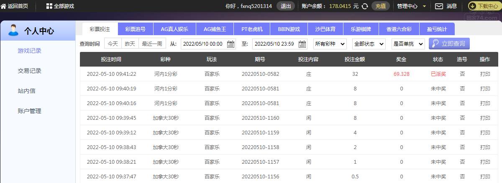The height and width of the screenshot is (183, 502).
Task: Click the start date input field
Action: (204, 44)
